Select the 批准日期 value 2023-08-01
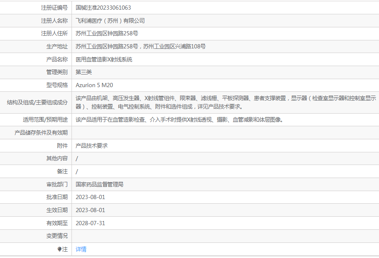This screenshot has height=258, width=379. tap(90, 197)
